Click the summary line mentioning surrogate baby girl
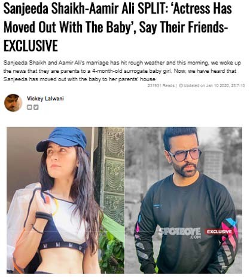This screenshot has height=277, width=250. tap(120, 71)
